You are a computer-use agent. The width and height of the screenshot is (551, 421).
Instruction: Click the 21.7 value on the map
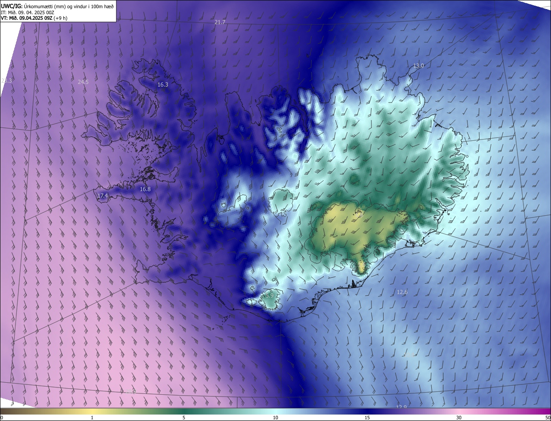[x=220, y=22]
